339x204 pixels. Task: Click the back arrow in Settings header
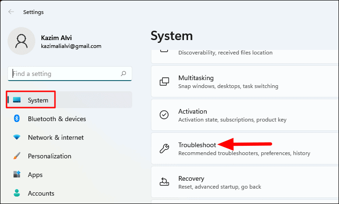[11, 12]
